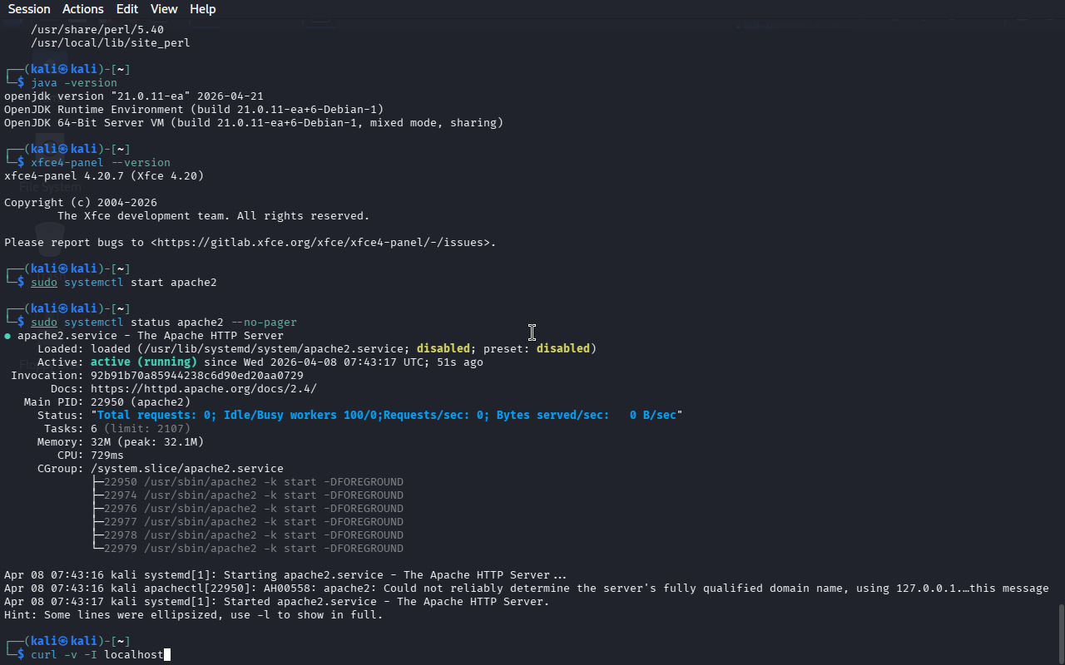The height and width of the screenshot is (665, 1065).
Task: Open the Actions menu
Action: 83,9
